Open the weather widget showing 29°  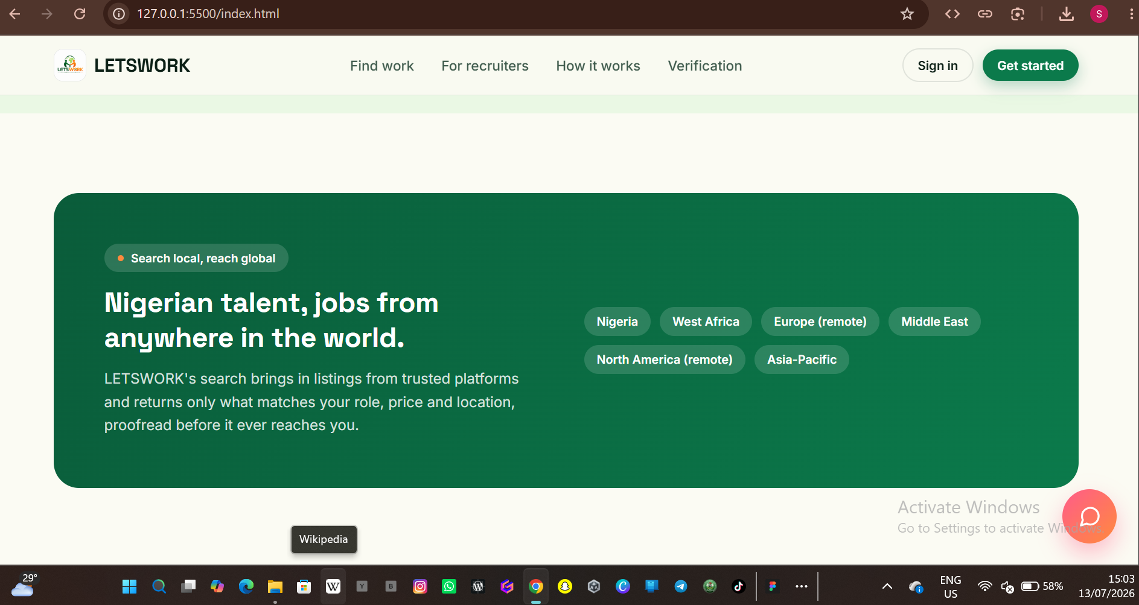coord(24,585)
